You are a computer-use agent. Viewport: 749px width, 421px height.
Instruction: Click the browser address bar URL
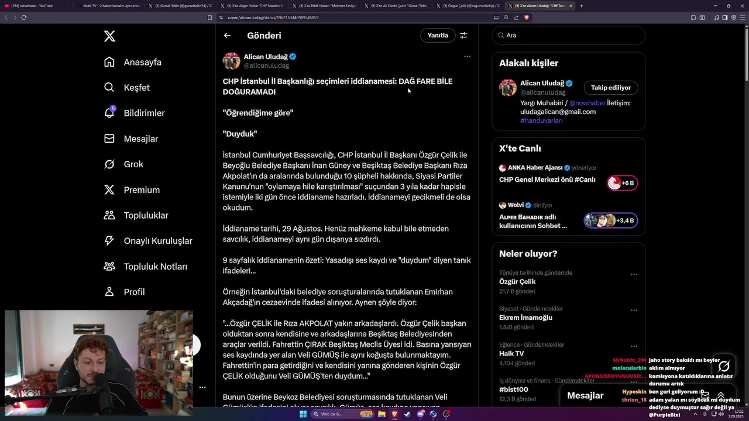273,18
